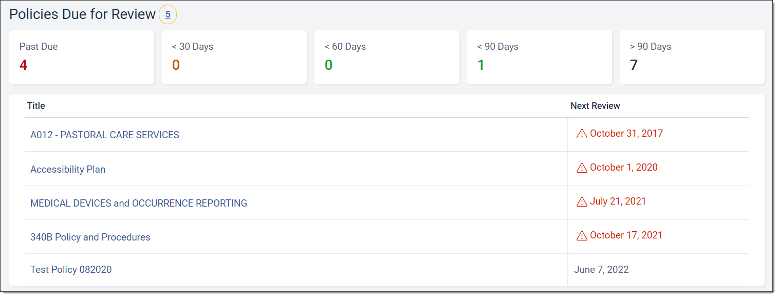Open Test Policy 082020 link

point(71,269)
